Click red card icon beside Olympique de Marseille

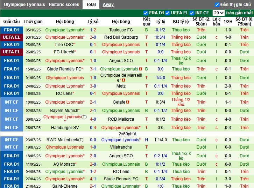click(124, 80)
